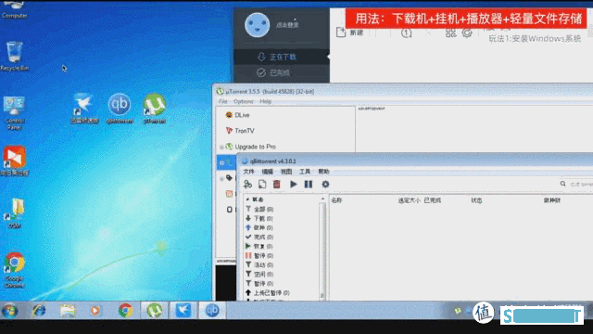The image size is (593, 334).
Task: Open Internet Explorer from the taskbar
Action: [39, 311]
